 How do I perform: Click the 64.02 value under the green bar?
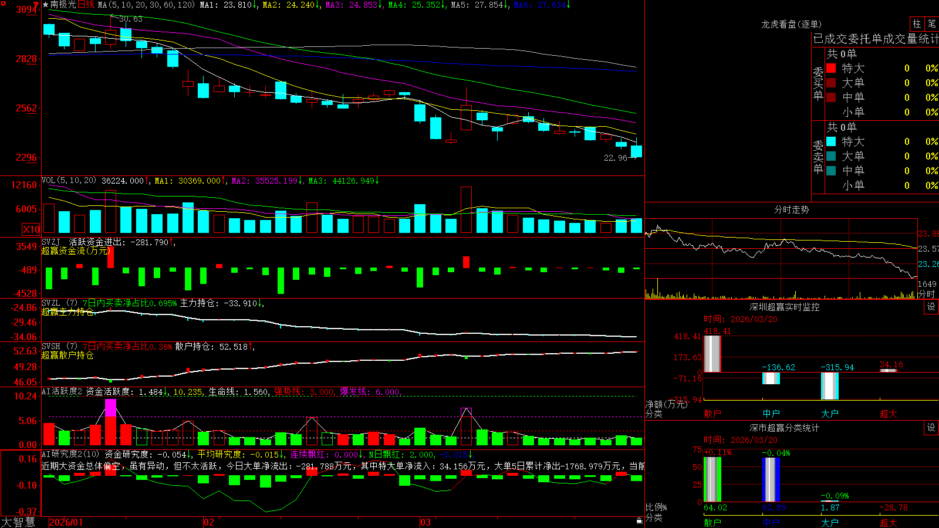click(x=715, y=507)
